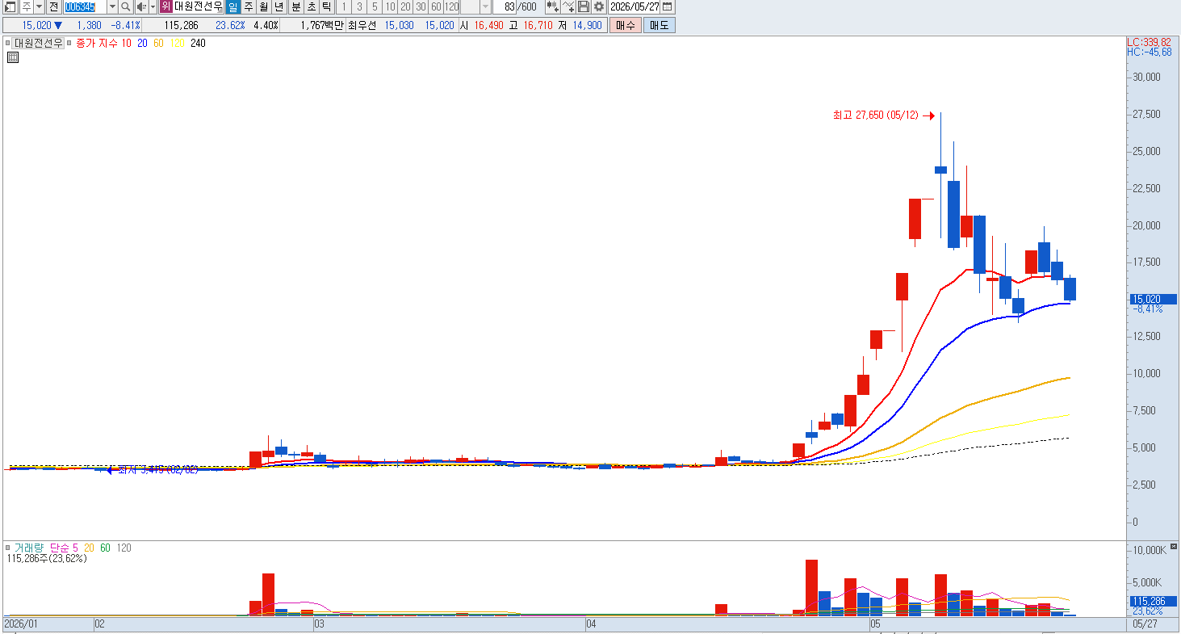
Task: Switch to weekly (주) chart period
Action: coord(248,6)
